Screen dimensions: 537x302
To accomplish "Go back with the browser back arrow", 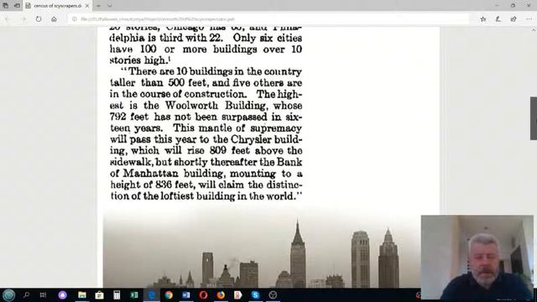I will [x=8, y=19].
